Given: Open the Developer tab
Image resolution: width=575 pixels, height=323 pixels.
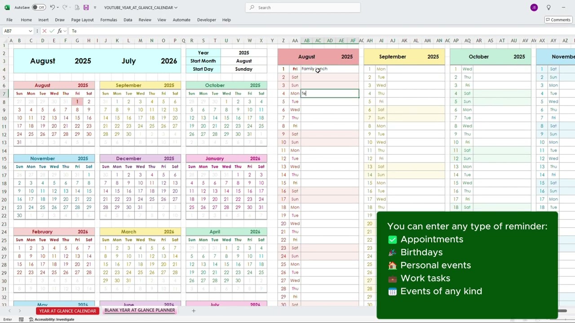Looking at the screenshot, I should (x=207, y=20).
